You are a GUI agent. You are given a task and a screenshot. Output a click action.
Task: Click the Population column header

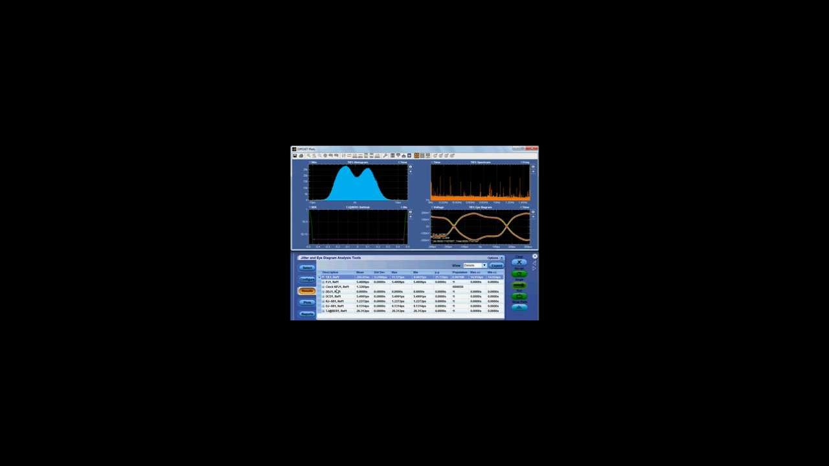tap(460, 272)
